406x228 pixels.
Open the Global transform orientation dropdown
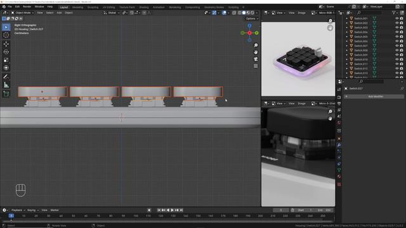coord(112,13)
